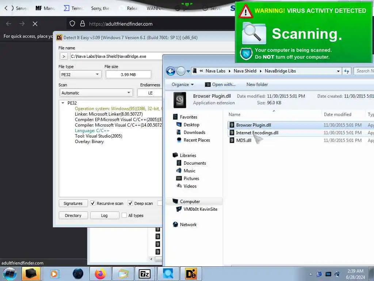Select Network in navigation pane
The height and width of the screenshot is (281, 374).
(188, 224)
